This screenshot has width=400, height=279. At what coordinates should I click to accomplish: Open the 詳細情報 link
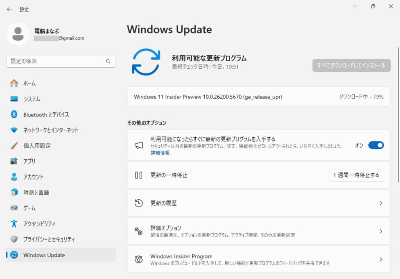160,153
